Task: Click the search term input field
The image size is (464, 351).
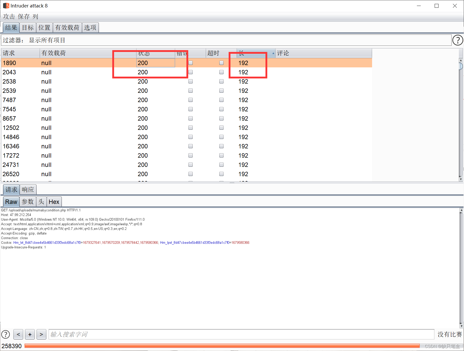Action: pyautogui.click(x=241, y=334)
